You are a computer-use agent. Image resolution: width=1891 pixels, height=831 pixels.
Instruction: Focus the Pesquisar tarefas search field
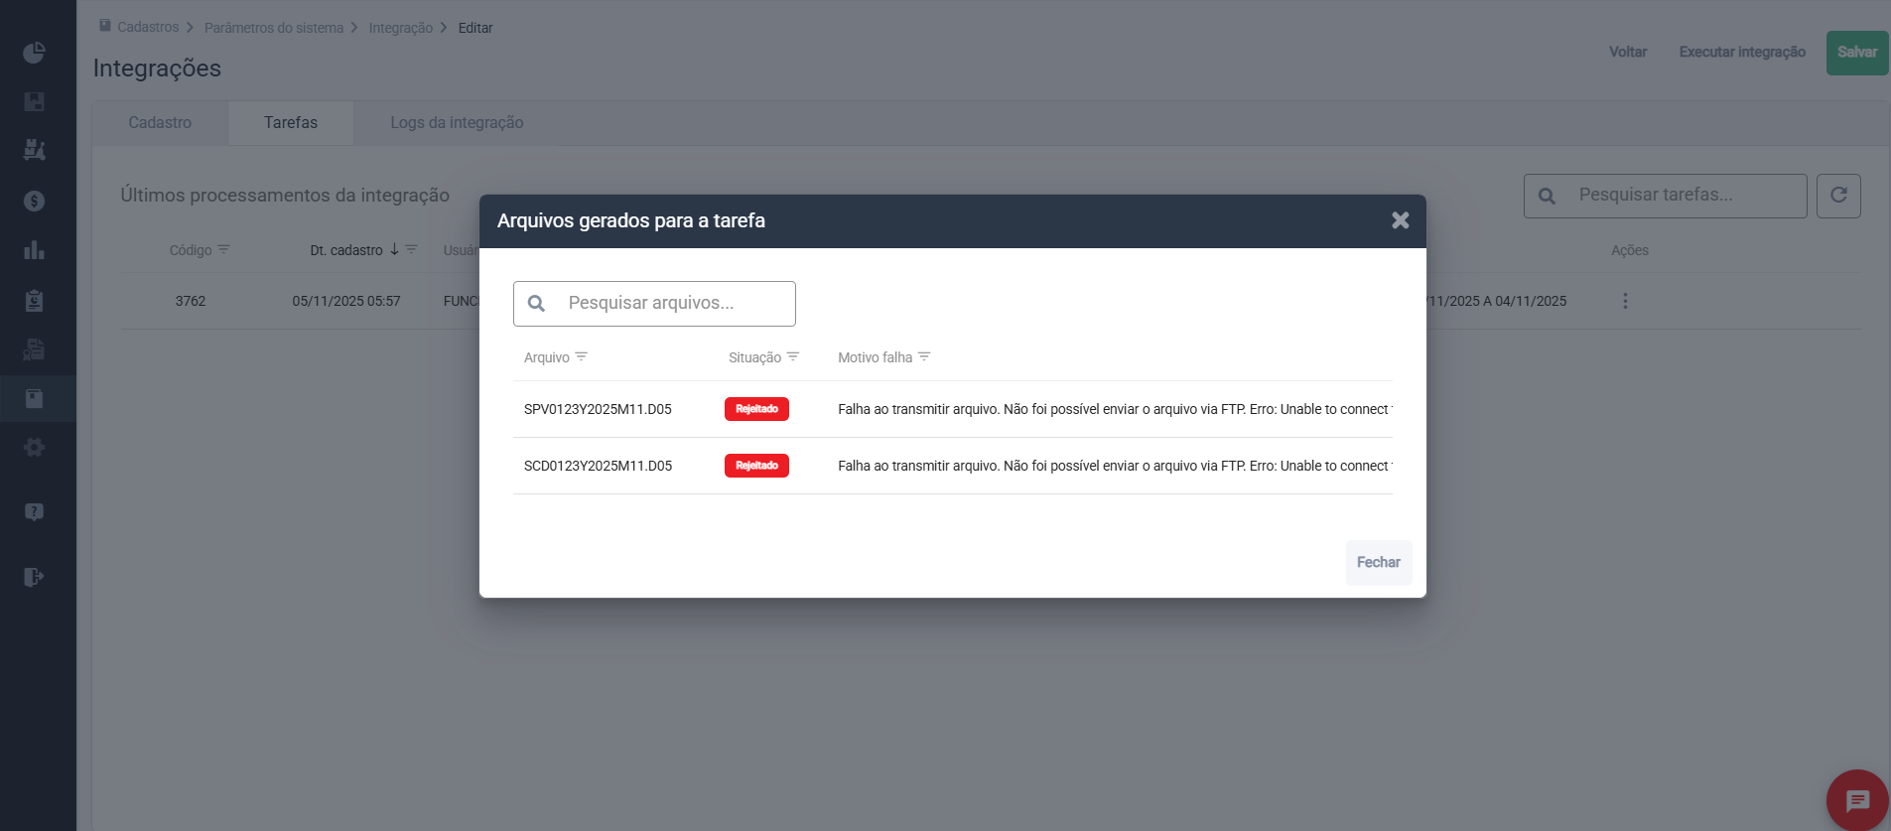(x=1666, y=196)
